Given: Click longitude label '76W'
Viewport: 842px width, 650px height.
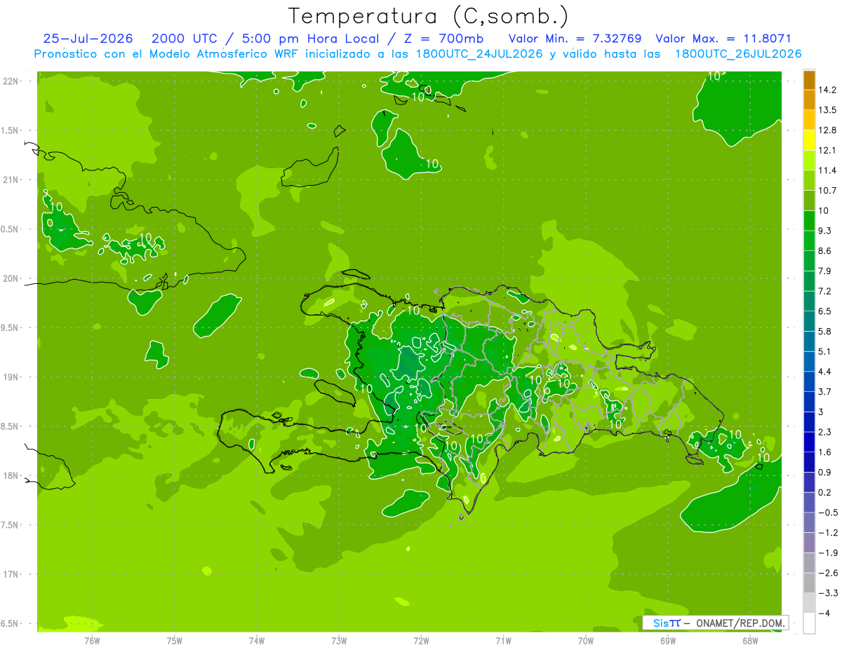Looking at the screenshot, I should coord(92,640).
